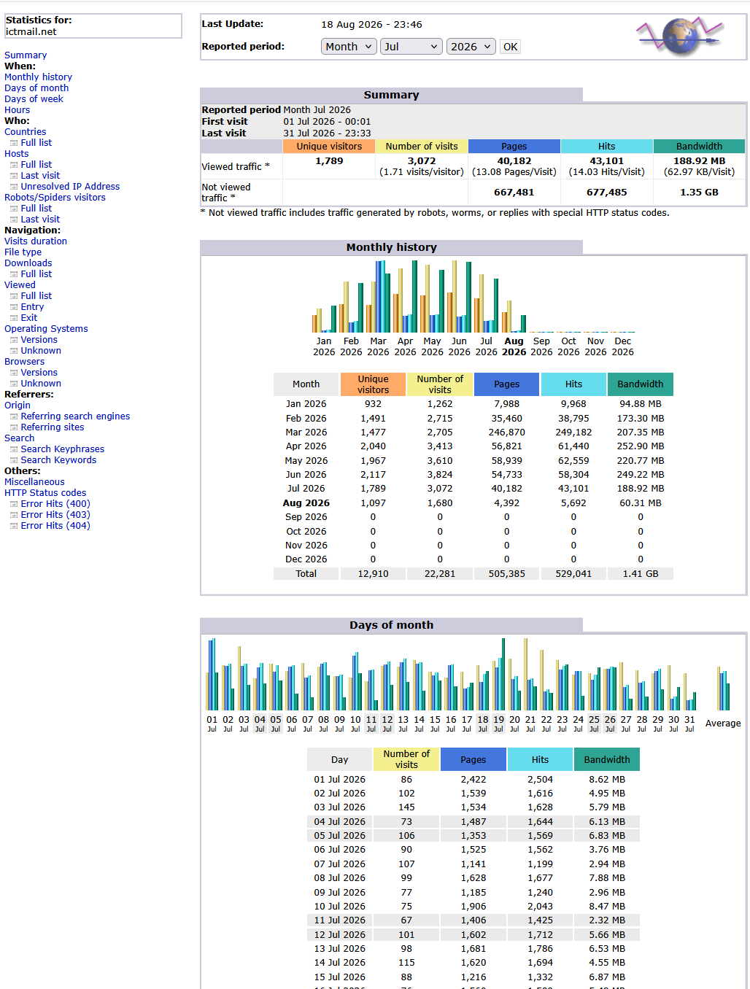Open the Search link
This screenshot has width=750, height=989.
[x=19, y=438]
